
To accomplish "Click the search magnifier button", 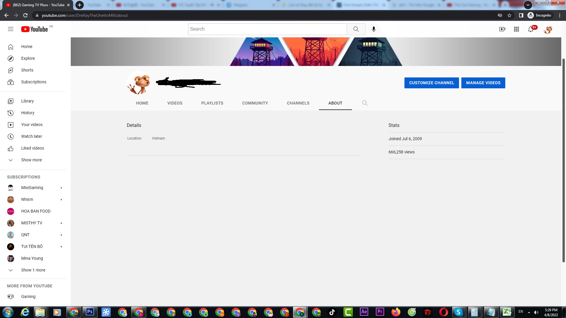I will coord(356,29).
